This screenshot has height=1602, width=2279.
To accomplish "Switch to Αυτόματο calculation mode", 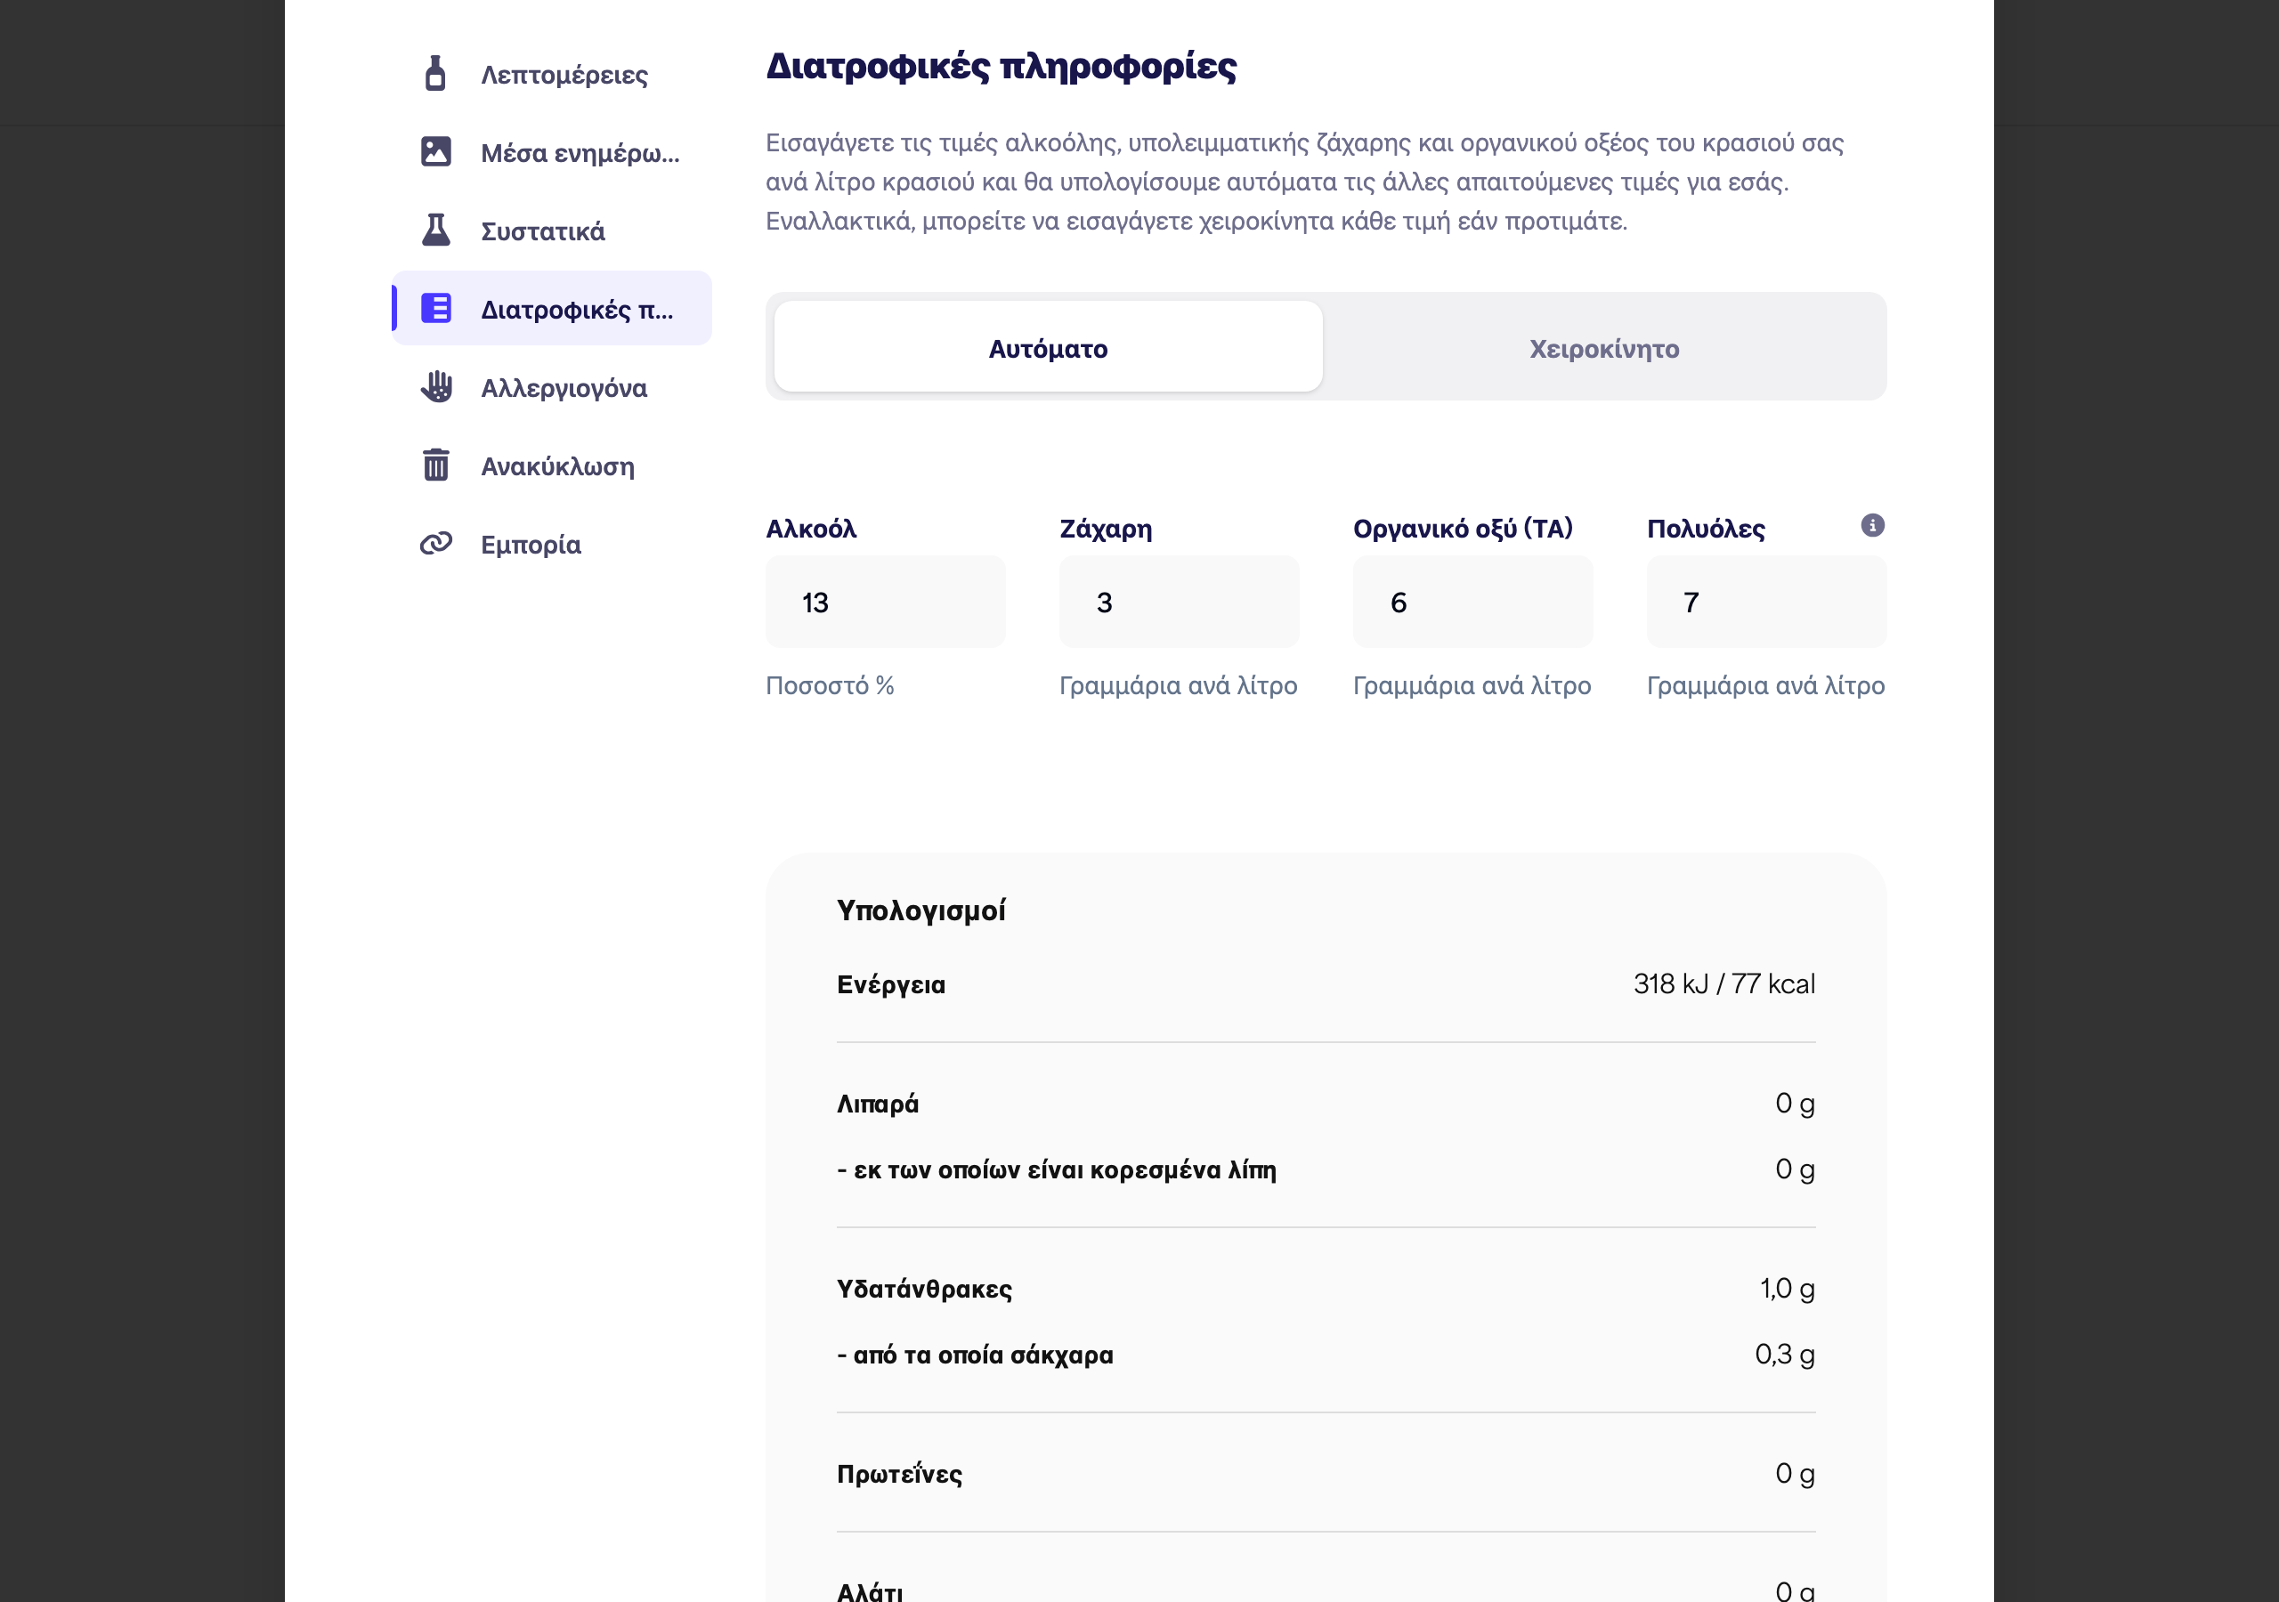I will (1048, 347).
